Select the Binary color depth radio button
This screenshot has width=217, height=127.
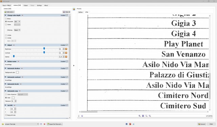pyautogui.click(x=6, y=19)
